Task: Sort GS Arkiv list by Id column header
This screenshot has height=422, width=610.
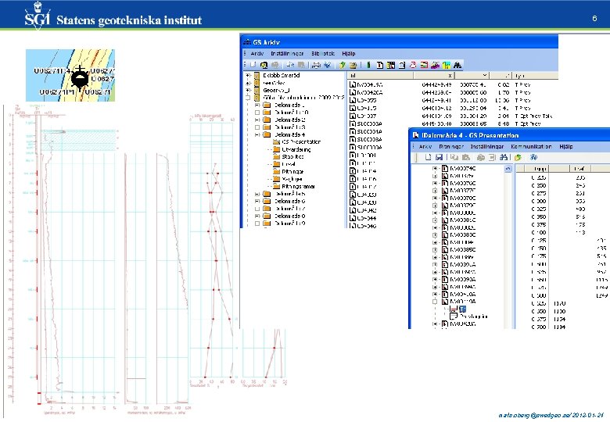Action: coord(381,75)
